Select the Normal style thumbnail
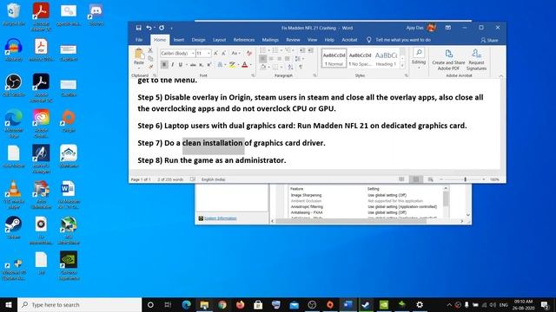 334,59
